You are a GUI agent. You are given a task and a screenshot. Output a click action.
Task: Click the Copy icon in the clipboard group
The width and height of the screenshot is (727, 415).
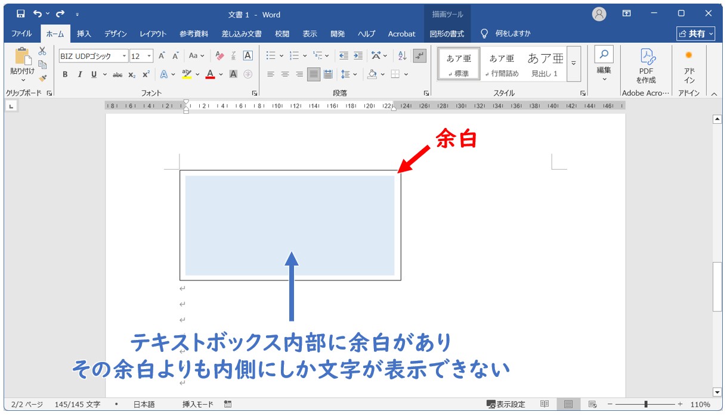(x=42, y=65)
